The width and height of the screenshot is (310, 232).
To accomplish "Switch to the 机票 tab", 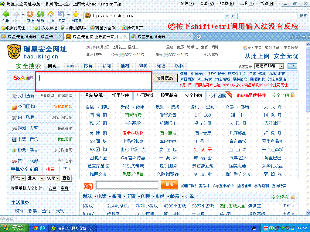I will pos(50,169).
